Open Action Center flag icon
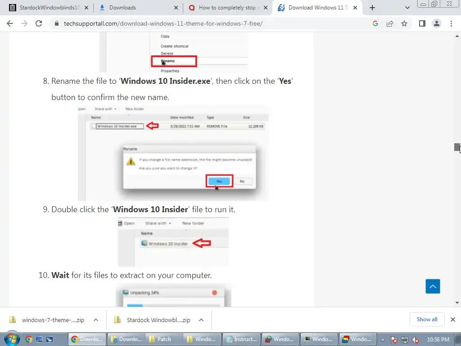The image size is (461, 346). [393, 340]
